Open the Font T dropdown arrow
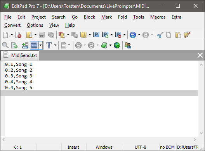This screenshot has width=205, height=151. click(x=55, y=45)
